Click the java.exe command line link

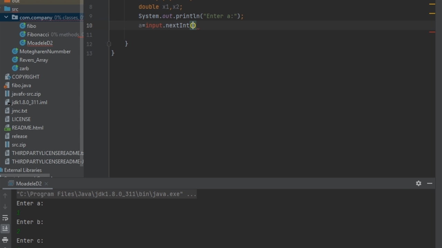[x=106, y=194]
